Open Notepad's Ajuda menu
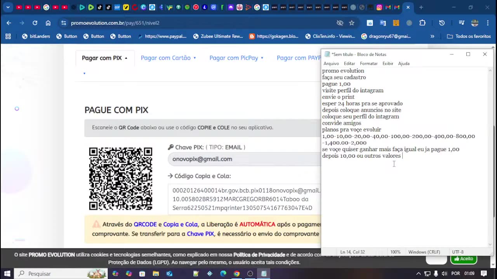Image resolution: width=497 pixels, height=279 pixels. tap(404, 64)
